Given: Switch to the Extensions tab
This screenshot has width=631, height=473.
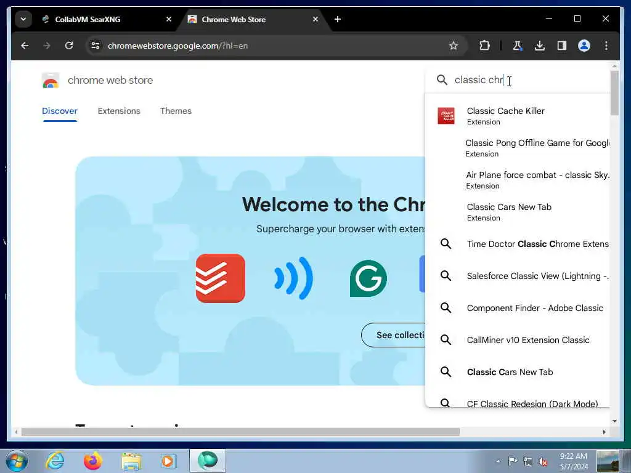Looking at the screenshot, I should pyautogui.click(x=119, y=111).
